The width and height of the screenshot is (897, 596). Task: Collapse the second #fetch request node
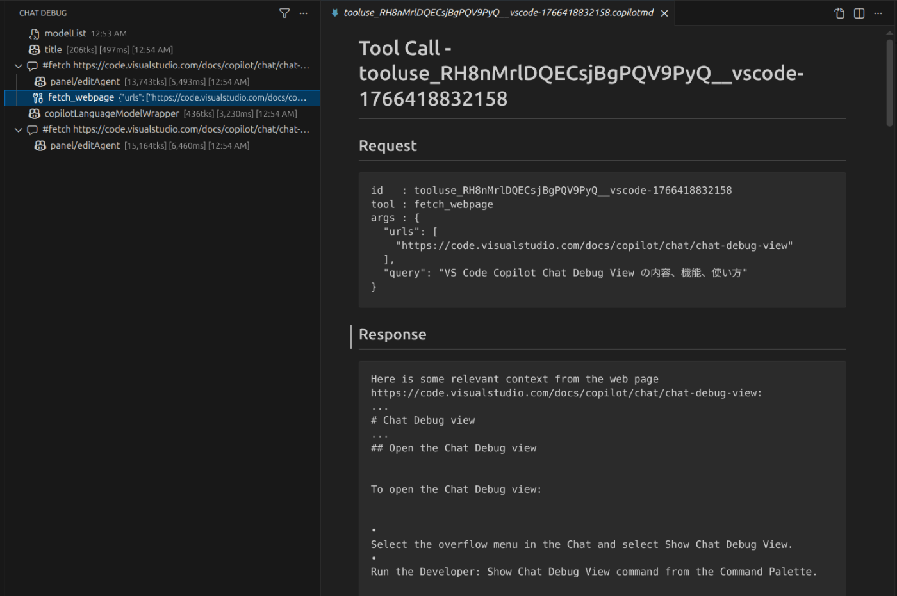19,130
